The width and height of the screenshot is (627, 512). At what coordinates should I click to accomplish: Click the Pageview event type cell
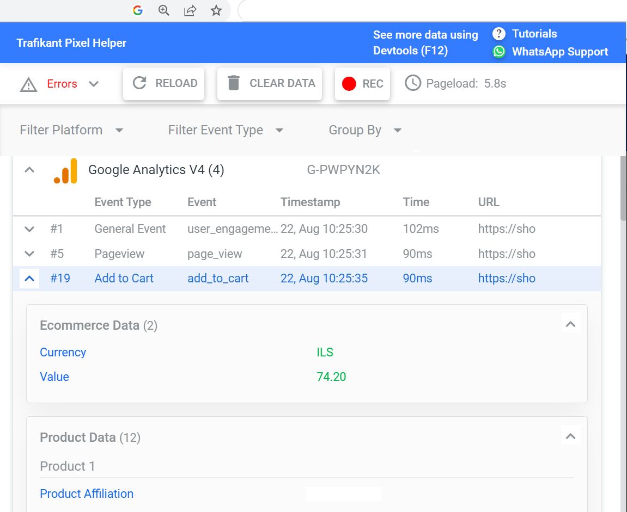119,254
